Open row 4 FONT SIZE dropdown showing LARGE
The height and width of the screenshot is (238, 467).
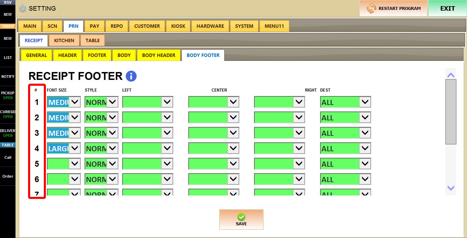[75, 148]
